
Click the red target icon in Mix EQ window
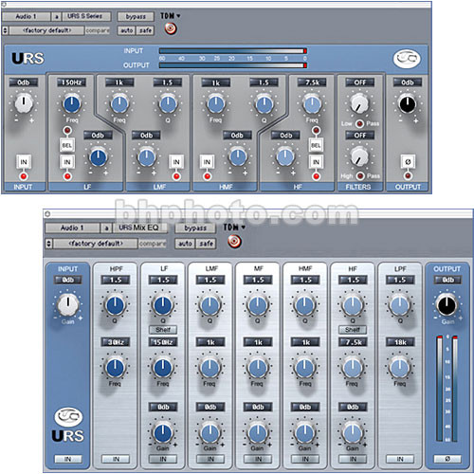tap(234, 242)
